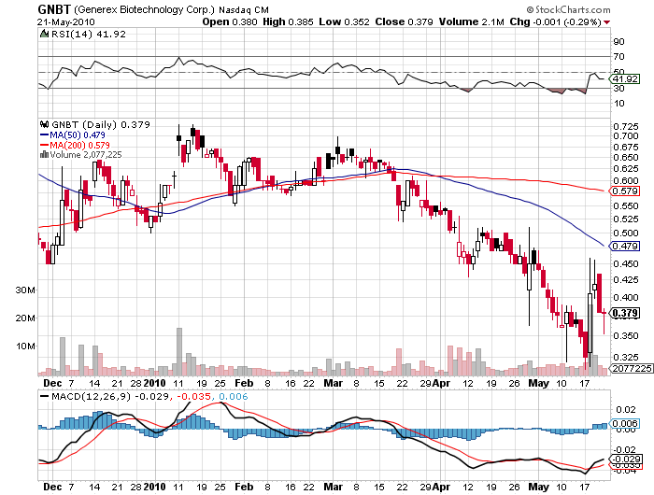The width and height of the screenshot is (654, 495).
Task: Click the blue 0.006 MACD histogram value
Action: pos(234,396)
